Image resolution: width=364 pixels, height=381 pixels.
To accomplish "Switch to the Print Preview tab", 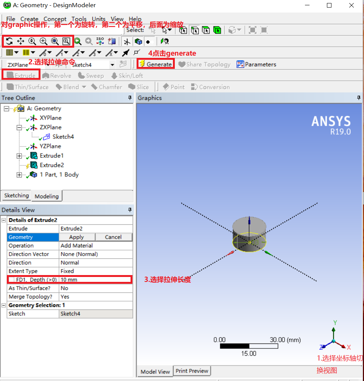I will 192,371.
